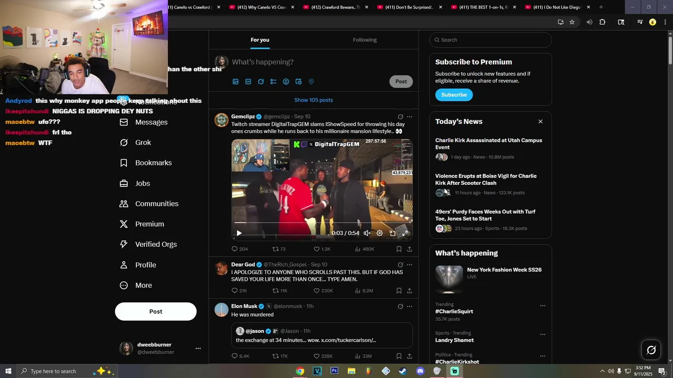Dismiss Today's News panel with the X
673x378 pixels.
[x=540, y=121]
